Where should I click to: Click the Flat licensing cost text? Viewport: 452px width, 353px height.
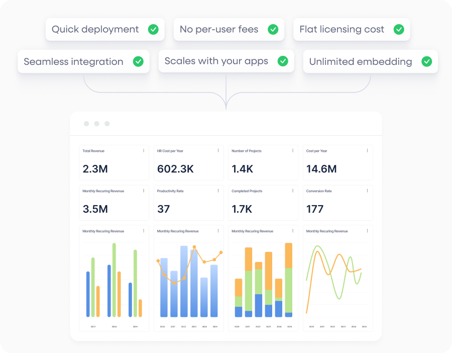pyautogui.click(x=342, y=29)
